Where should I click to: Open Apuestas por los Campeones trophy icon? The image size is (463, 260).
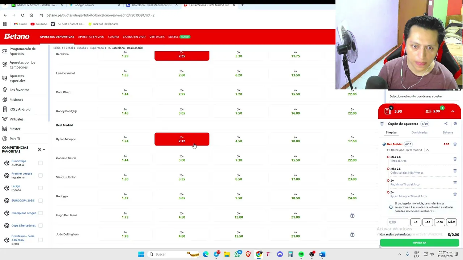coord(5,65)
